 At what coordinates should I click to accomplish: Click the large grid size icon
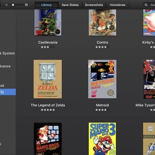point(26,5)
